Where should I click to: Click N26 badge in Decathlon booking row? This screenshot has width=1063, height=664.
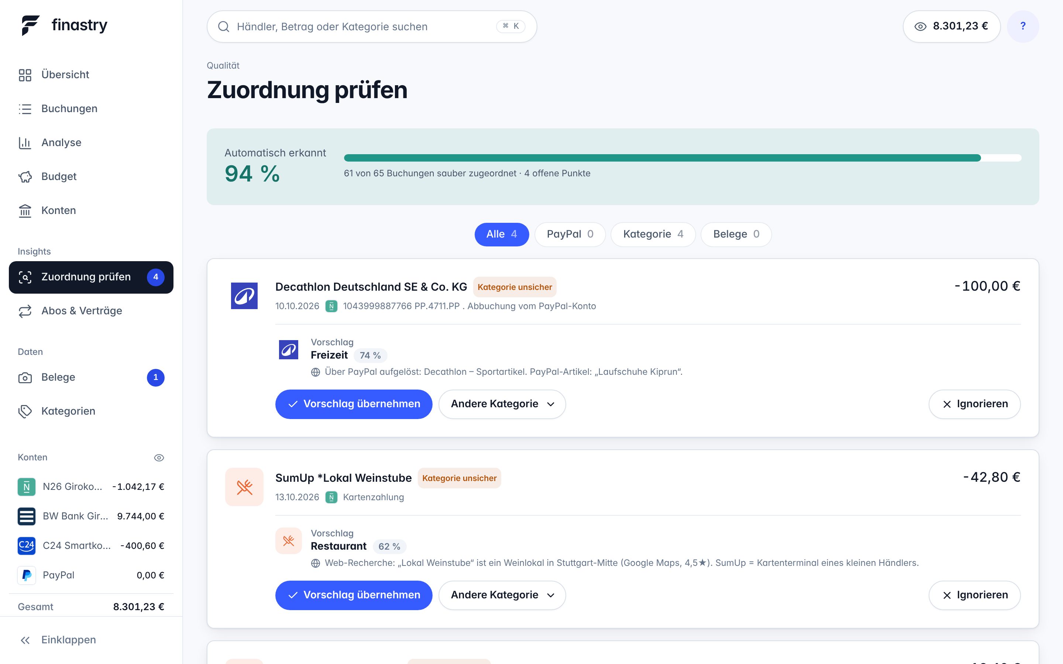[x=331, y=306]
